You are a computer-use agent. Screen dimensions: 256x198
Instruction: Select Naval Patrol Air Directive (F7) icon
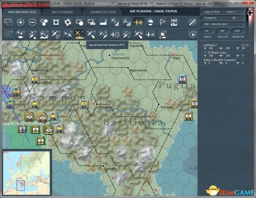click(79, 35)
